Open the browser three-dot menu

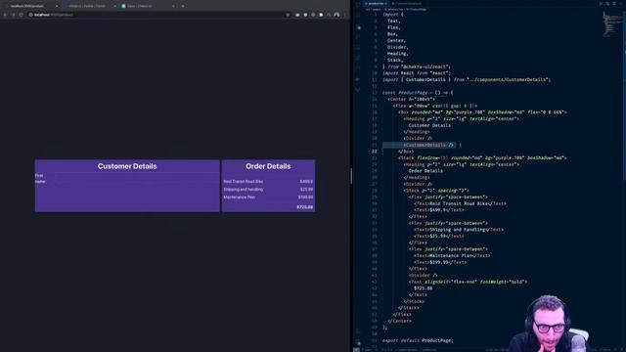click(345, 15)
